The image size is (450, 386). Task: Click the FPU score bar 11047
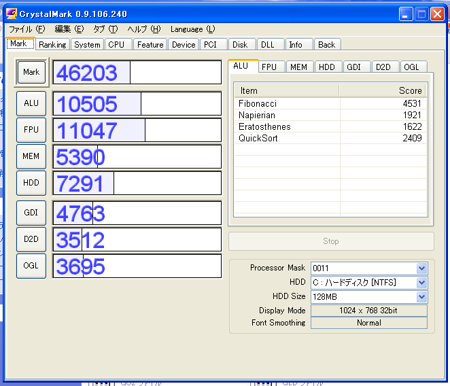coord(137,130)
